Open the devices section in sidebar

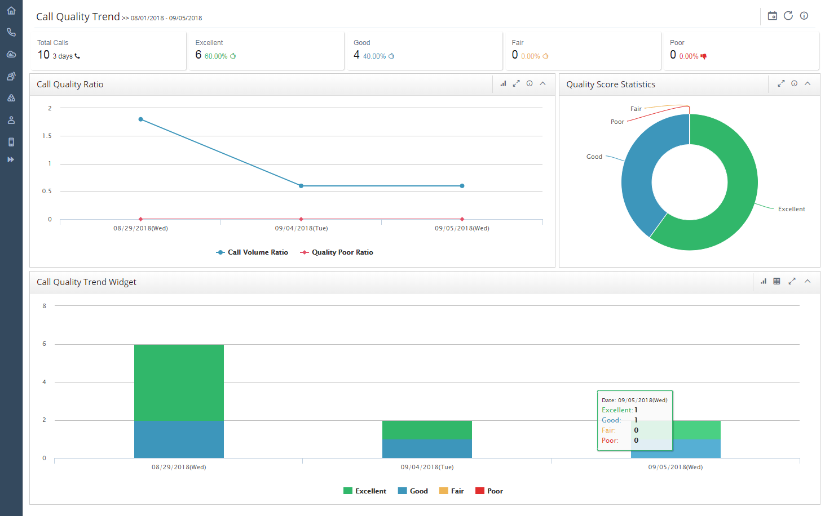(x=11, y=141)
